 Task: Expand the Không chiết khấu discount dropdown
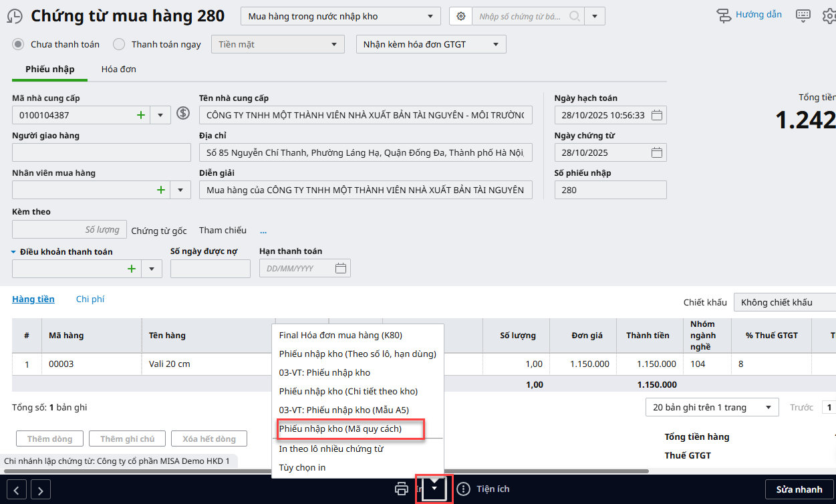coord(784,302)
